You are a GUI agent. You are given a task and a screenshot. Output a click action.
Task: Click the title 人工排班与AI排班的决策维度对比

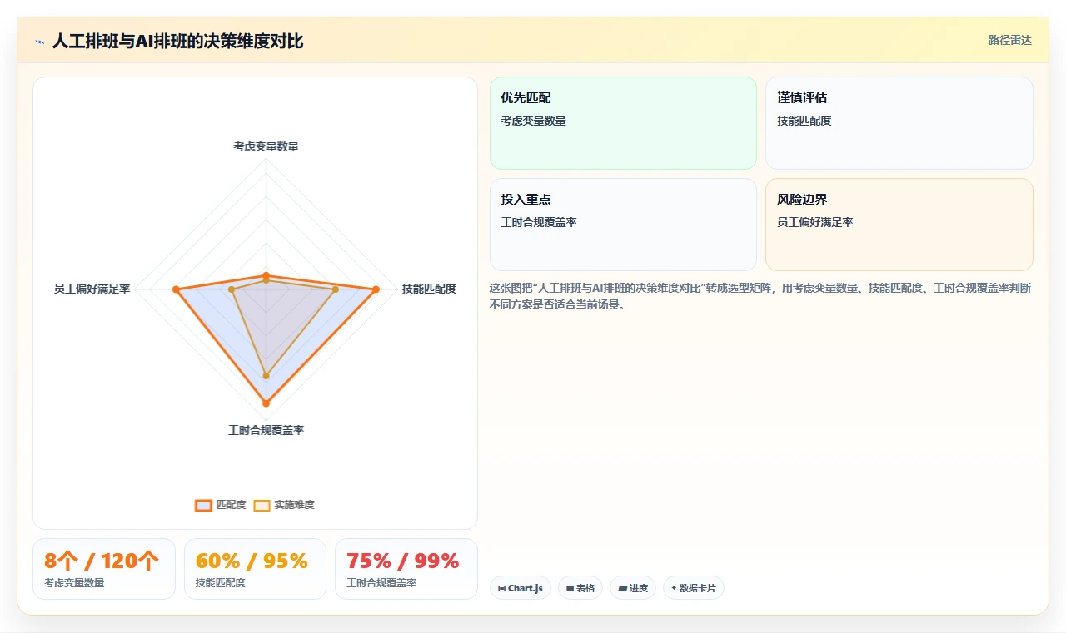coord(177,41)
